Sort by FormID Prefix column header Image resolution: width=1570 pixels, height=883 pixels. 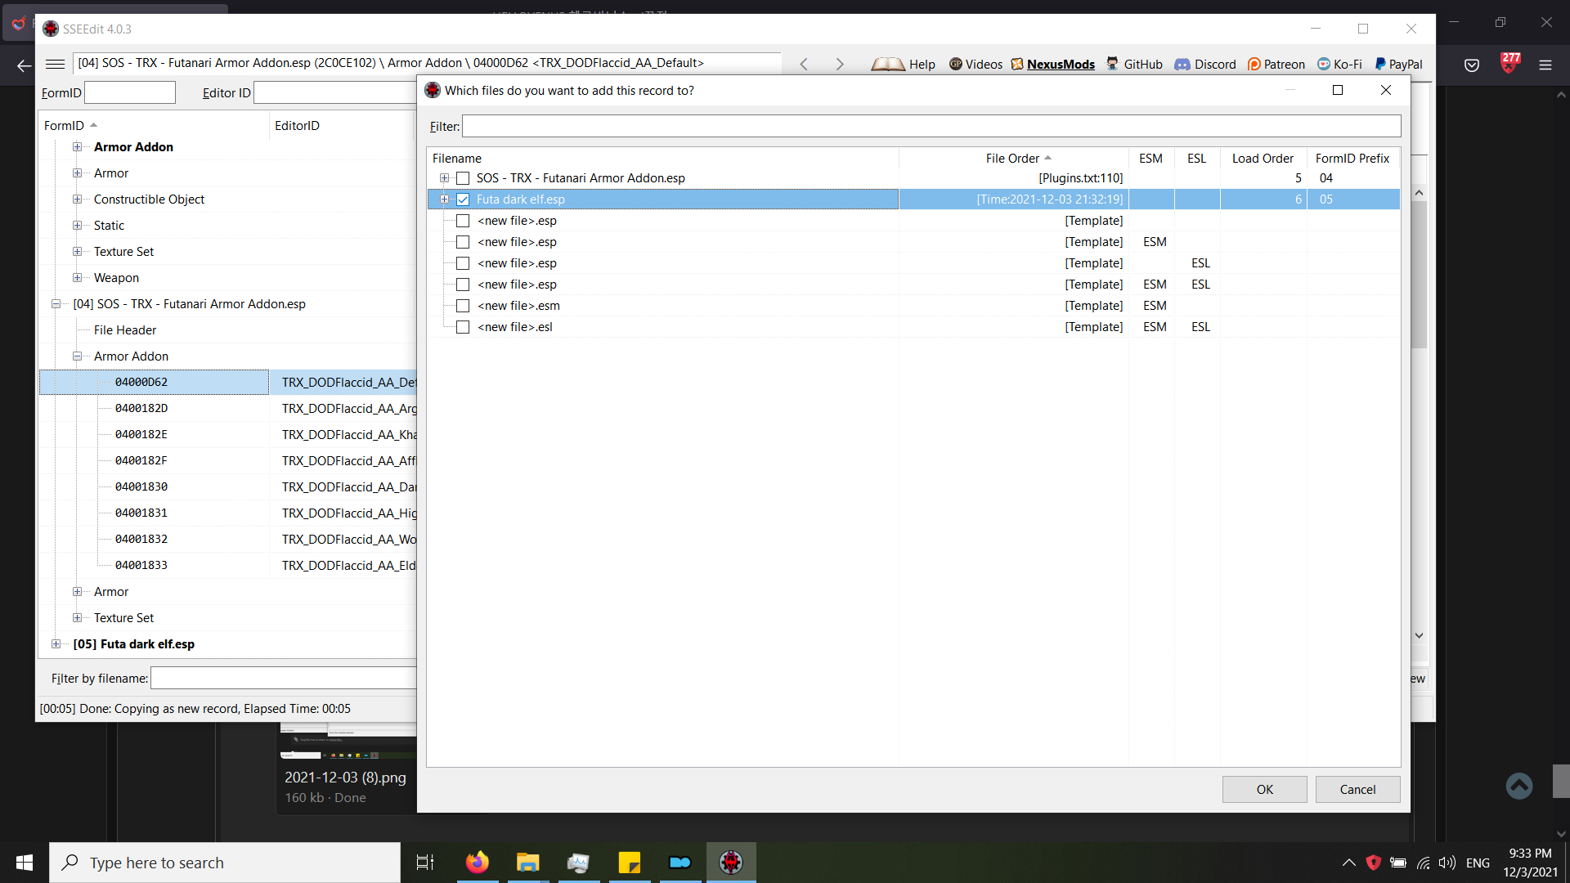1352,159
